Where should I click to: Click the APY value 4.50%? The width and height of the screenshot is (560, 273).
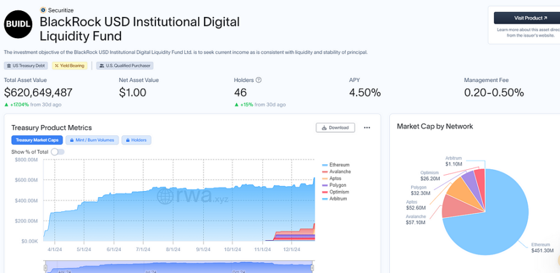[x=365, y=93]
